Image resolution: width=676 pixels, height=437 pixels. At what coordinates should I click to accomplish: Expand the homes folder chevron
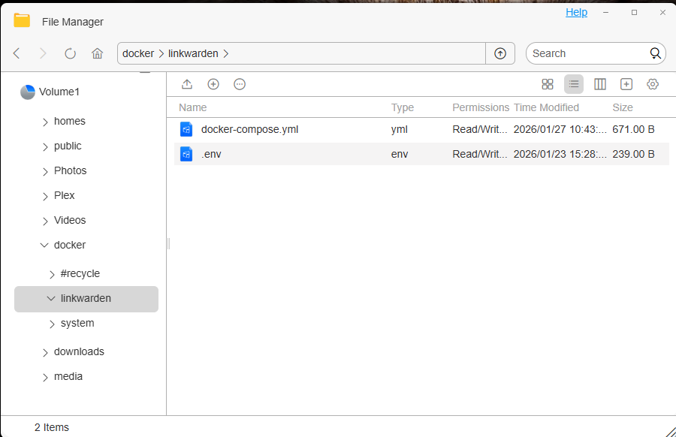45,122
